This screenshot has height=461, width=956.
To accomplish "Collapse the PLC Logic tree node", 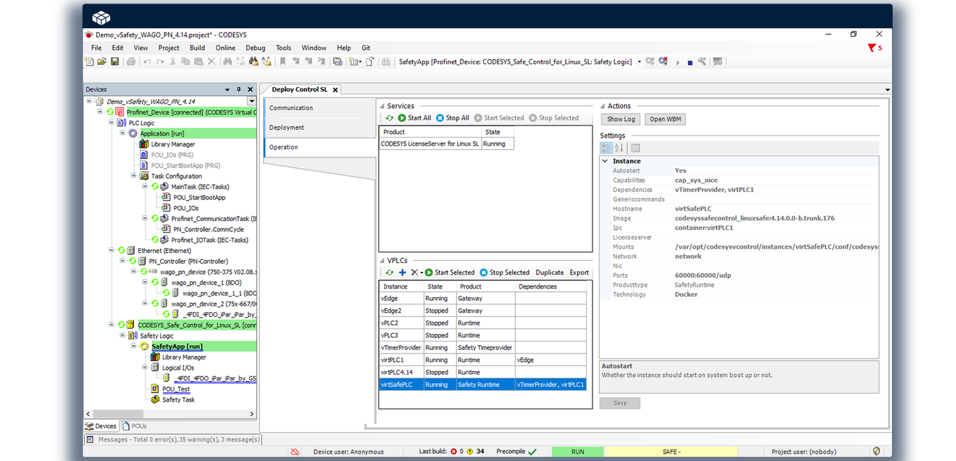I will [x=112, y=122].
